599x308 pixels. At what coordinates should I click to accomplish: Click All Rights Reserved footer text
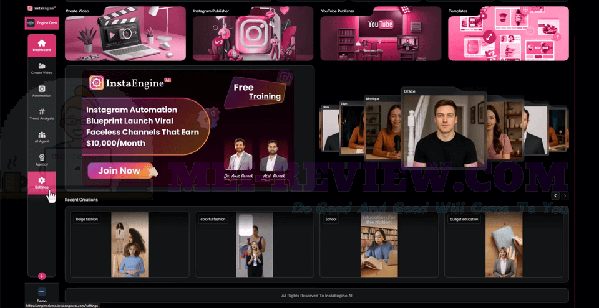click(317, 296)
